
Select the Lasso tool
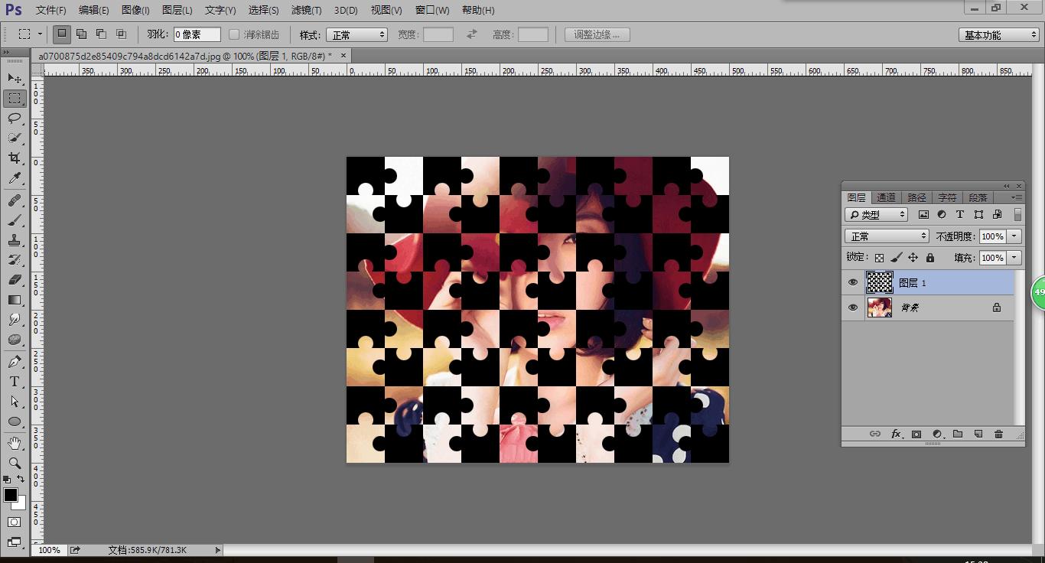click(x=15, y=118)
